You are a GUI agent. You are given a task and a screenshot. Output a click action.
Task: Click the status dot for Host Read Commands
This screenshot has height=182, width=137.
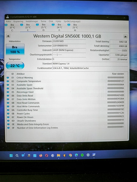(x=8, y=103)
